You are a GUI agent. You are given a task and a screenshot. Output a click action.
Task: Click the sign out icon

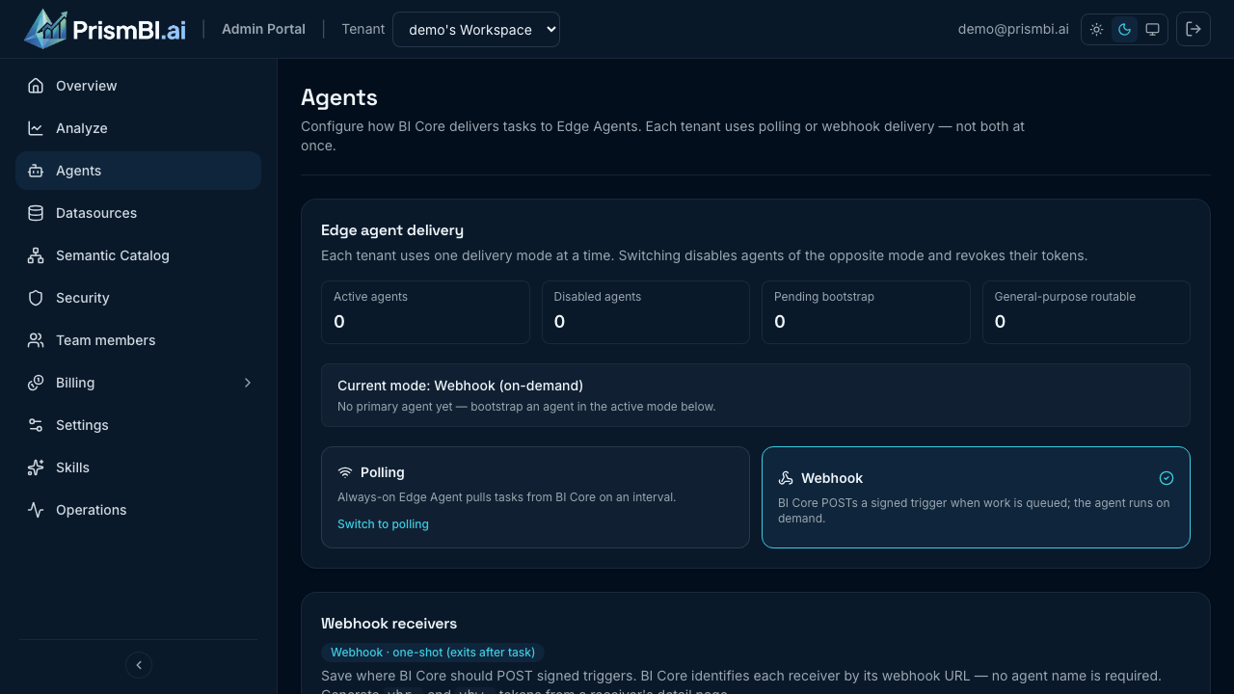(x=1194, y=29)
